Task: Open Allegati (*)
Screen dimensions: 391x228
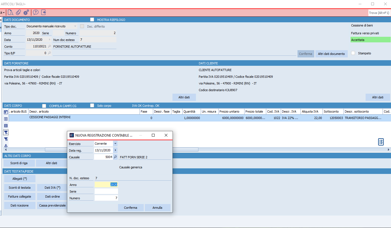Action: pyautogui.click(x=20, y=179)
